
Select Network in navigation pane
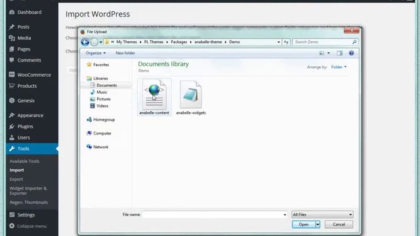click(100, 147)
